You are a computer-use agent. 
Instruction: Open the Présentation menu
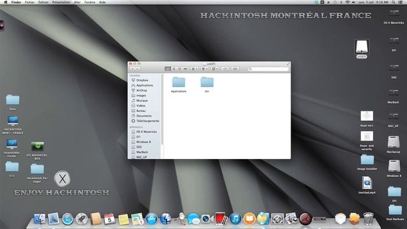point(61,2)
